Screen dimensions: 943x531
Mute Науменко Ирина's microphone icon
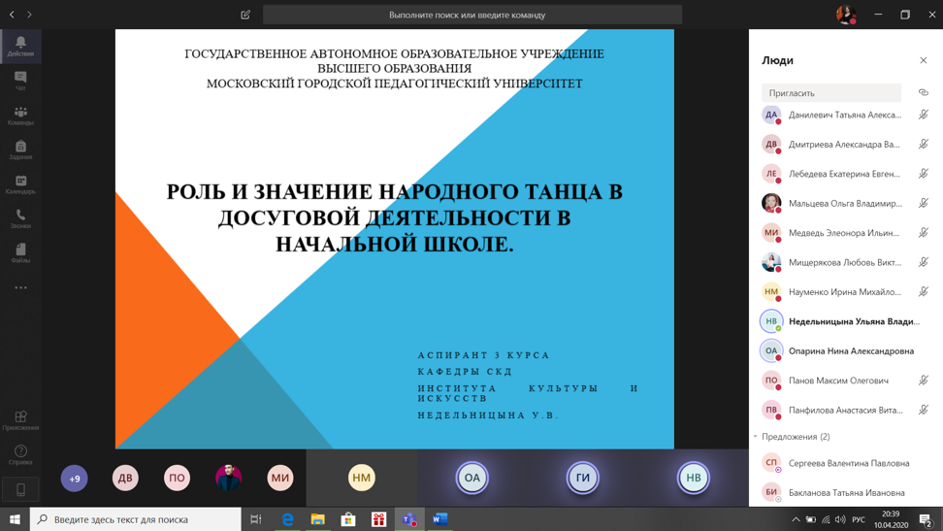(924, 291)
